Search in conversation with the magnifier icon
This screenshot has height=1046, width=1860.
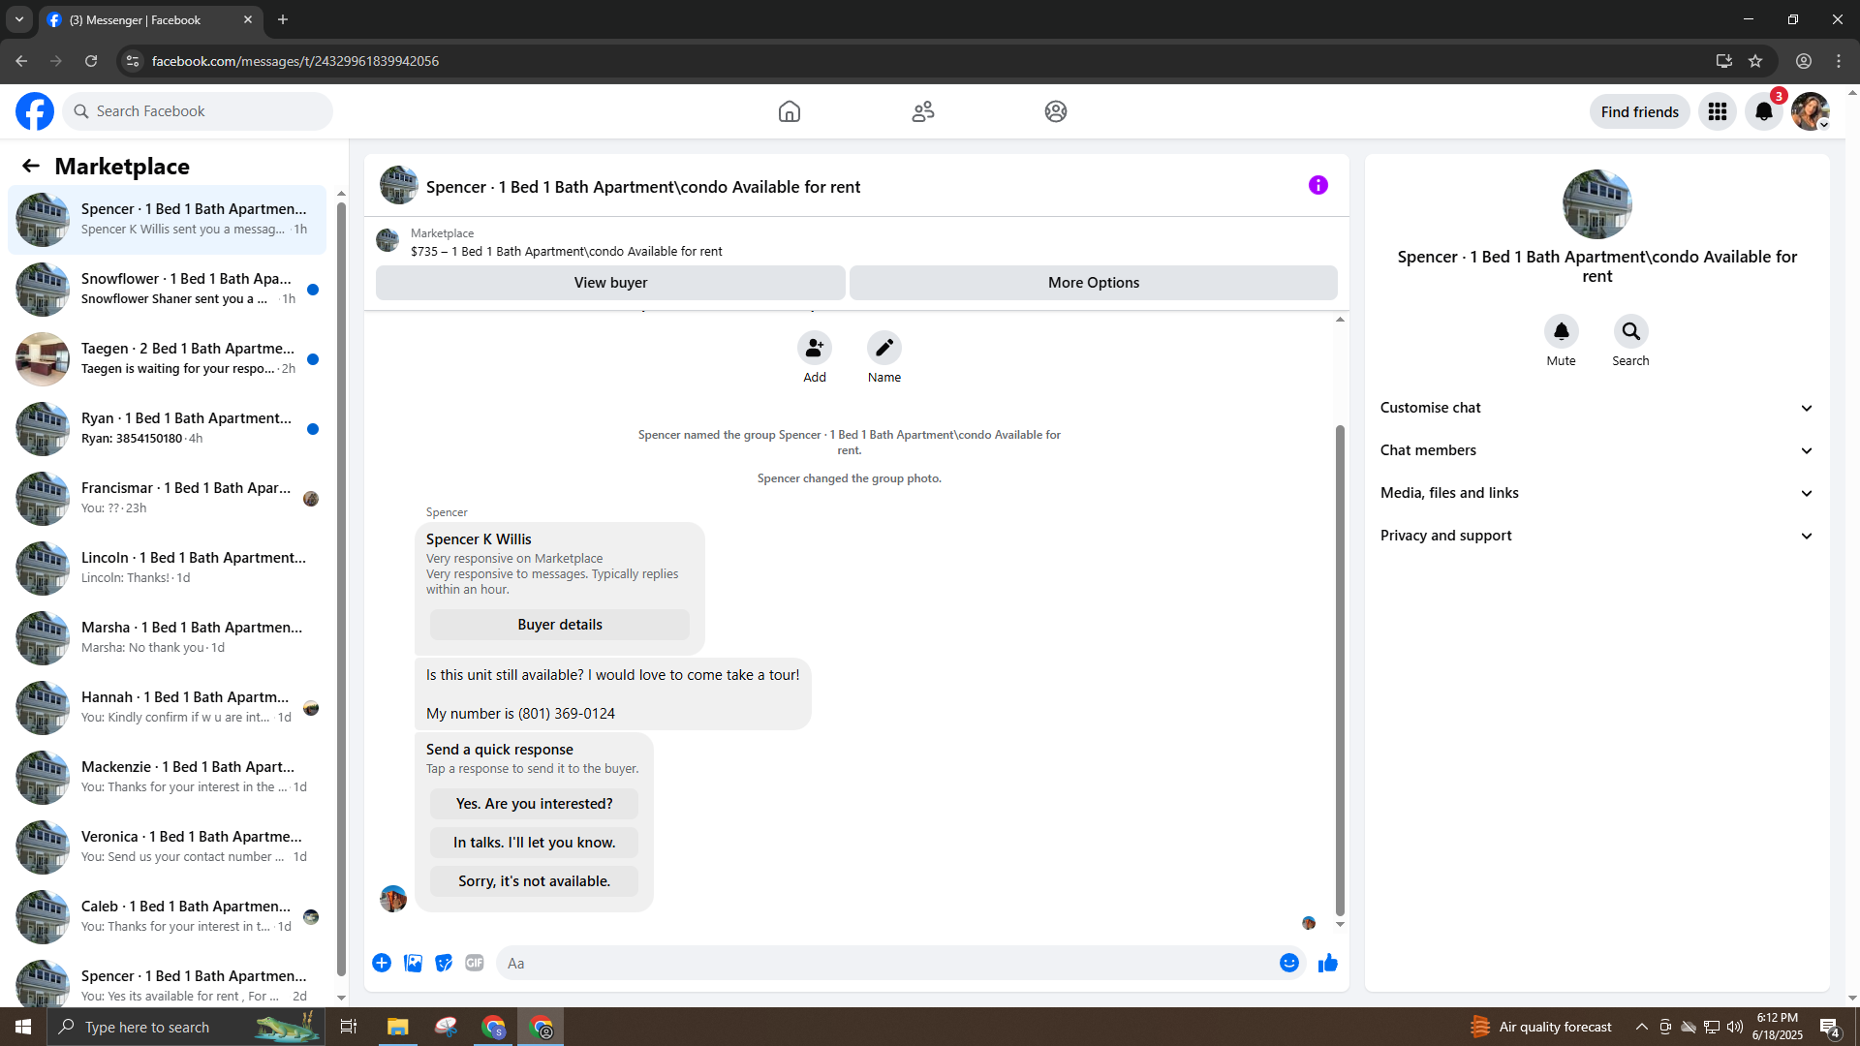[x=1631, y=331]
